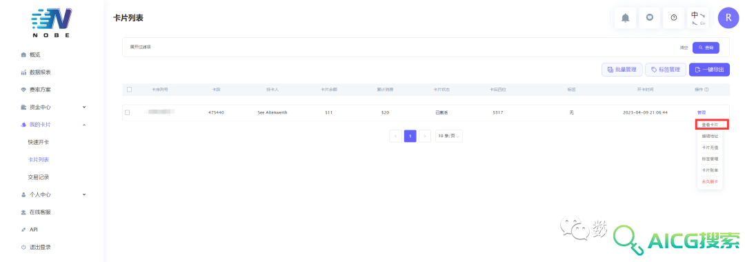Tick the checkbox for the 475440 card row

[x=127, y=112]
